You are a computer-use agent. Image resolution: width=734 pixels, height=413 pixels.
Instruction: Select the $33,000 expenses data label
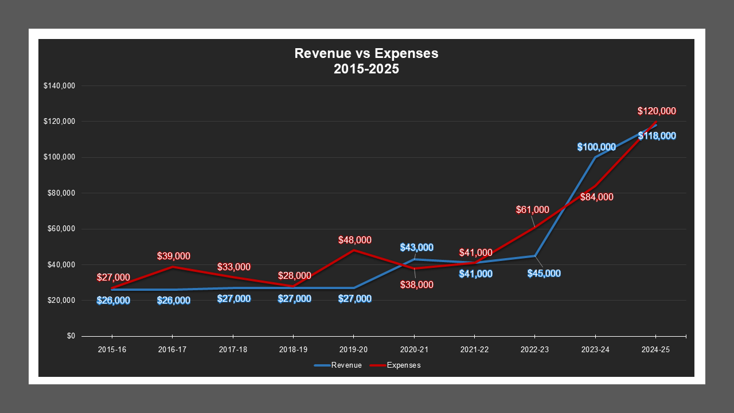[234, 267]
